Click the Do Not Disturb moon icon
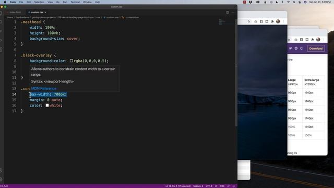Image resolution: width=334 pixels, height=188 pixels. (x=277, y=2)
